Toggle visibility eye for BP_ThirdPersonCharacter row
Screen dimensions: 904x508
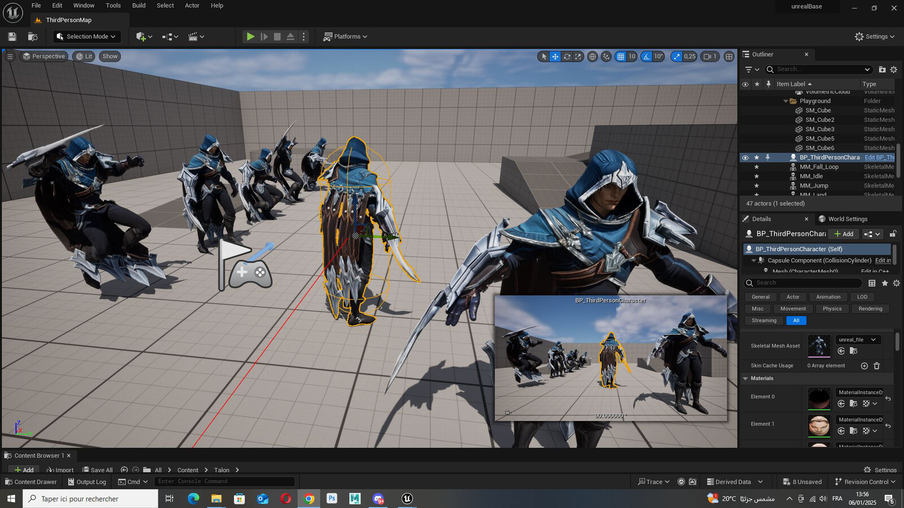[x=745, y=157]
